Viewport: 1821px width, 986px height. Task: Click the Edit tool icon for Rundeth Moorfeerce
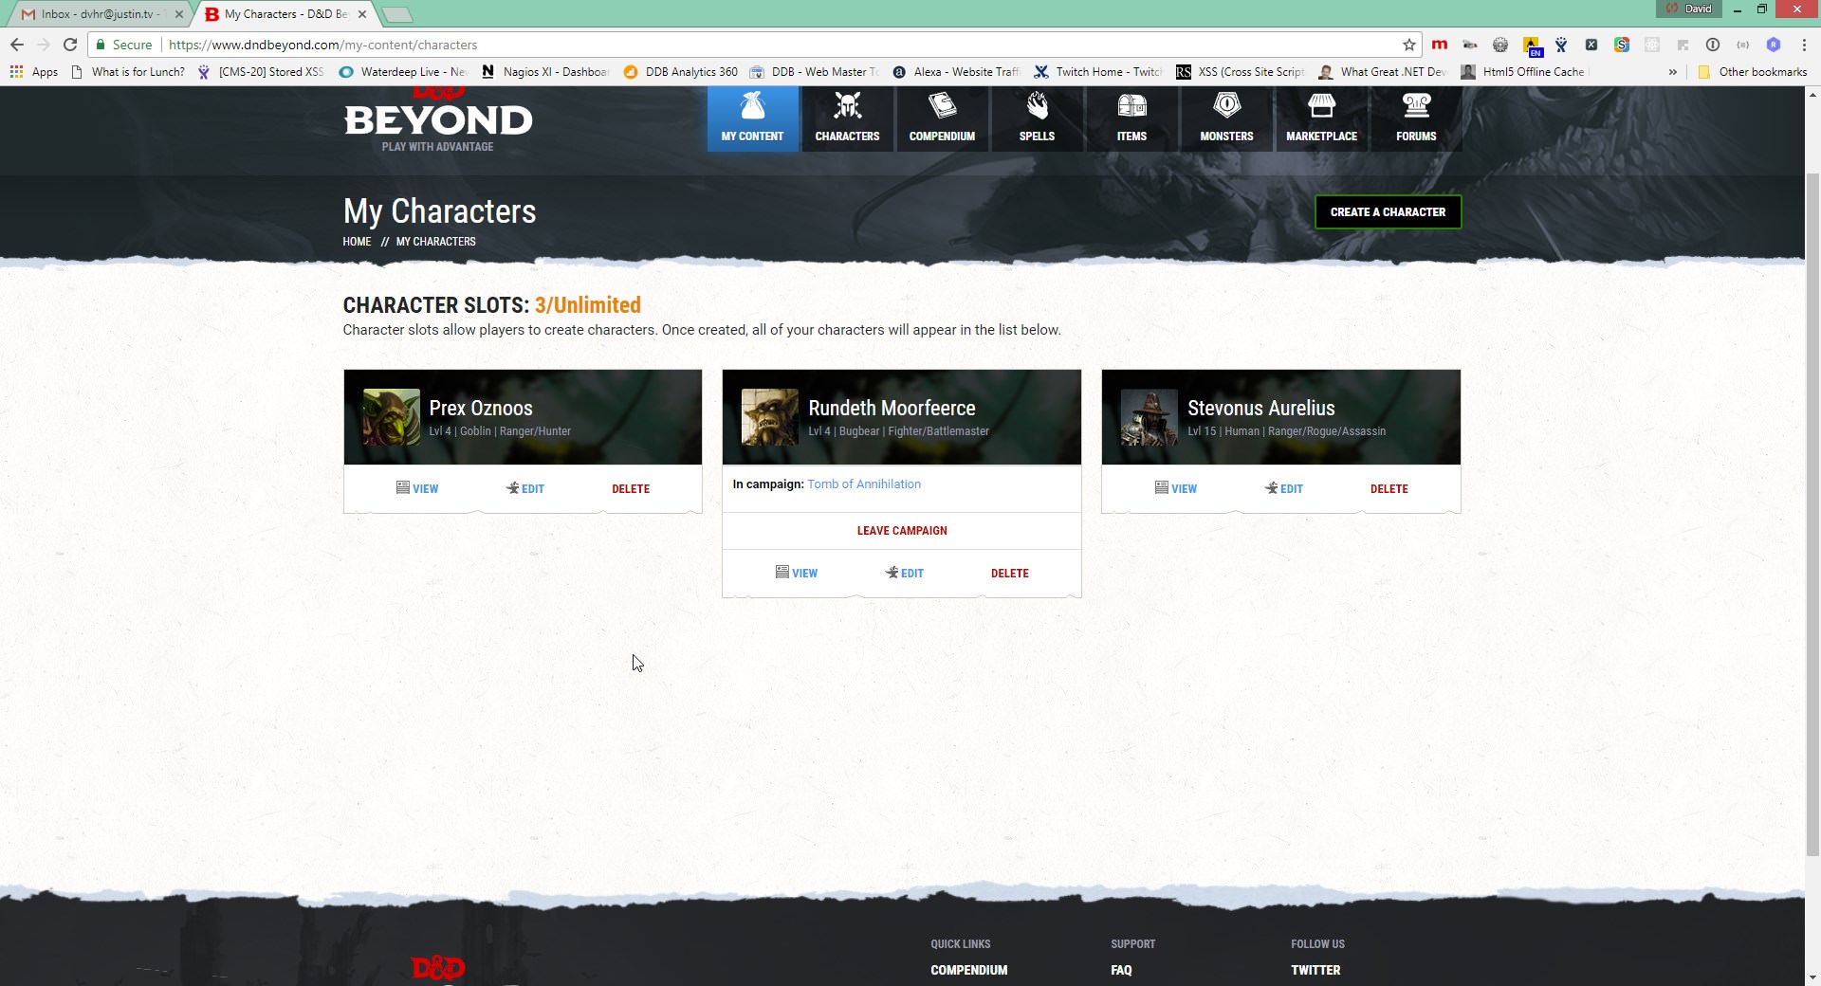(892, 572)
